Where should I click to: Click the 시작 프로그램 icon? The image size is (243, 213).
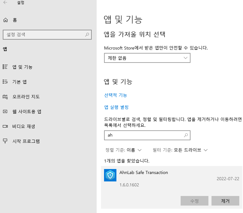click(x=5, y=141)
